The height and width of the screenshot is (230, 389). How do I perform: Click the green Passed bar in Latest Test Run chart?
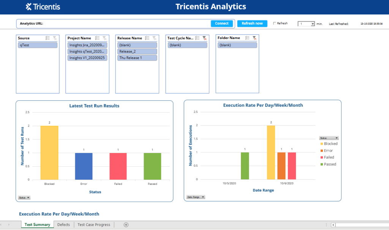point(152,166)
